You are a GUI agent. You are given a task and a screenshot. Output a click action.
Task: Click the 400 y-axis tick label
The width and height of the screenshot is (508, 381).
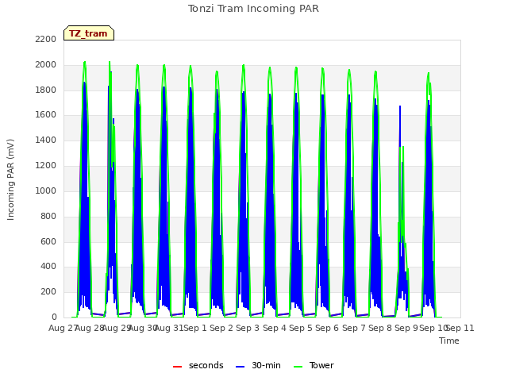[48, 267]
